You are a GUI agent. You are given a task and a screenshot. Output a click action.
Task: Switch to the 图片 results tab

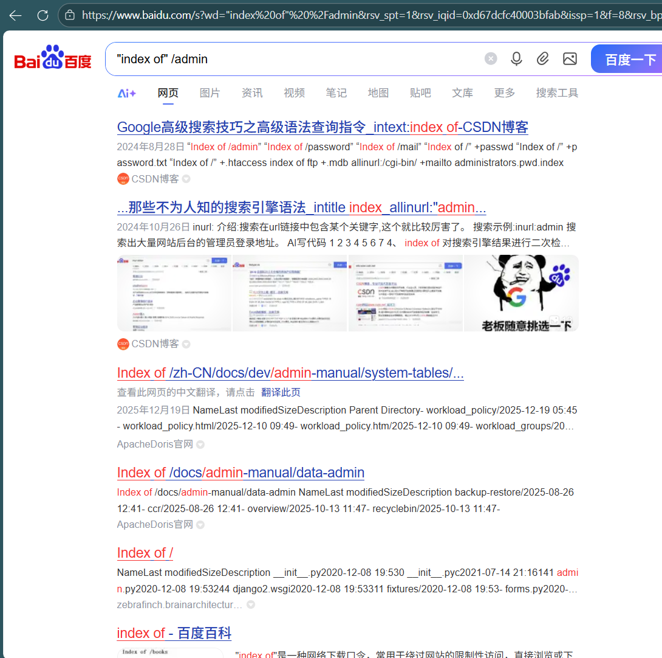coord(210,92)
